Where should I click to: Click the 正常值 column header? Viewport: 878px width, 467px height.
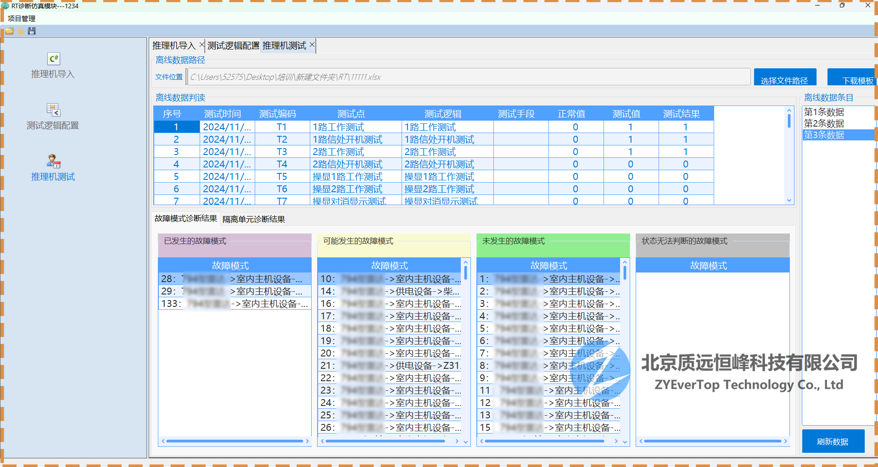tap(571, 114)
